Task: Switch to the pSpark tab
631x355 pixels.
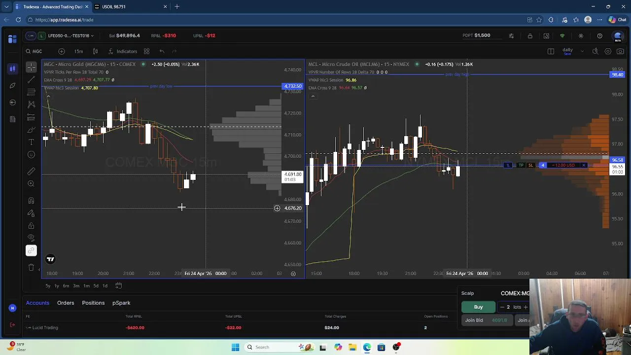Action: coord(121,303)
